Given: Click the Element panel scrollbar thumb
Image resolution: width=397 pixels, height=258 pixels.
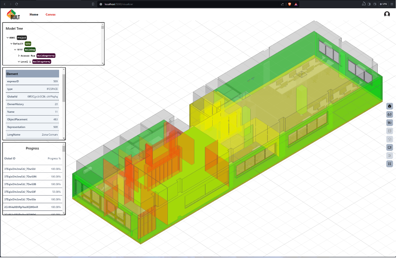Looking at the screenshot, I should click(64, 88).
